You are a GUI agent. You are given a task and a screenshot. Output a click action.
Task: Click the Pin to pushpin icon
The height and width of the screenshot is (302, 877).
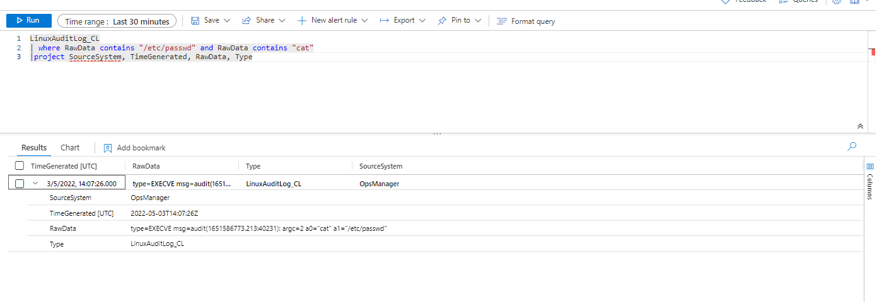pyautogui.click(x=443, y=21)
